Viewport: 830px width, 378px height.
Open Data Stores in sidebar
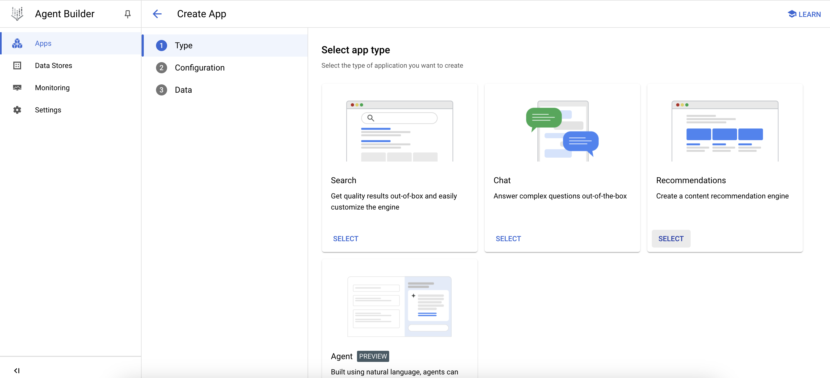(54, 66)
